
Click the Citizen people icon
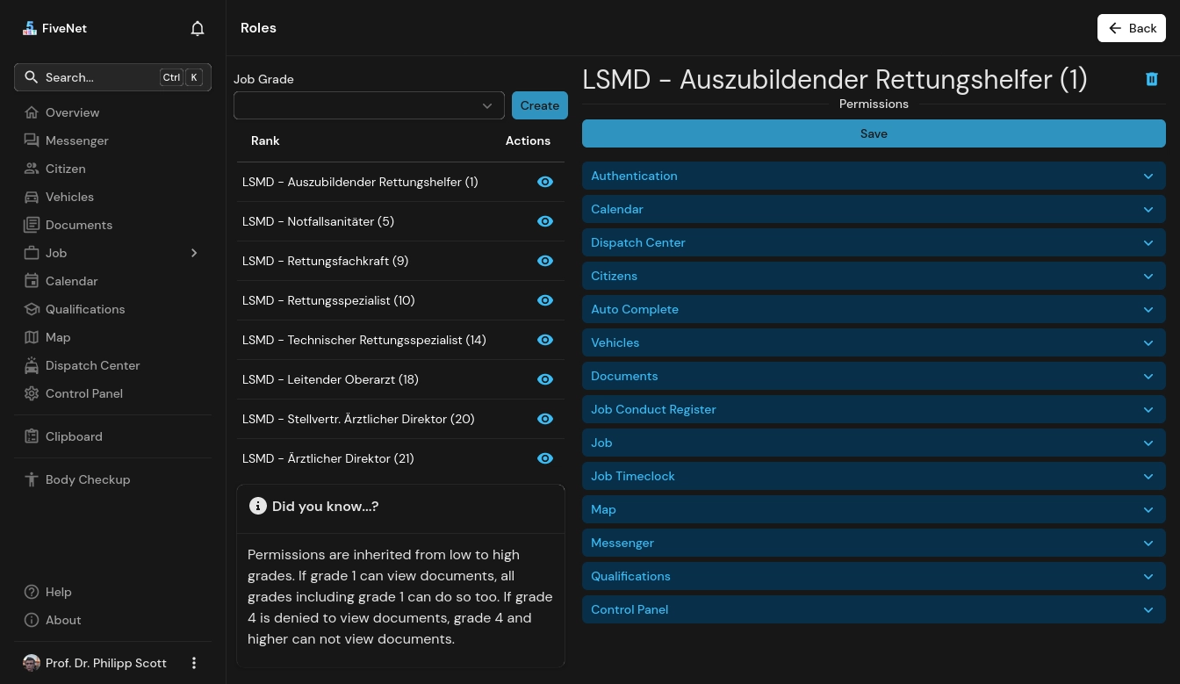[x=32, y=169]
